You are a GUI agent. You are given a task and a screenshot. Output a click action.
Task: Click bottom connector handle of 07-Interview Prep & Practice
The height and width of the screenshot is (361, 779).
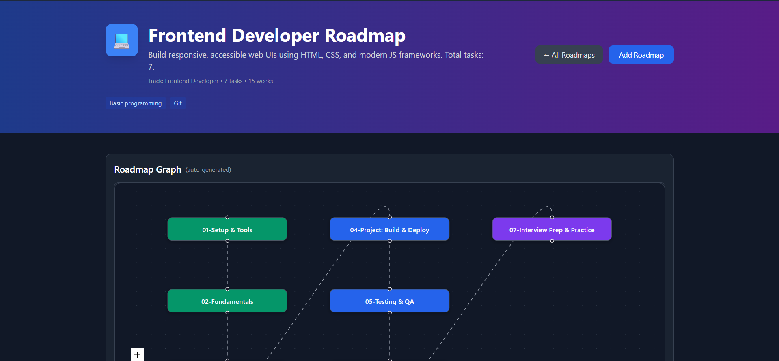[552, 241]
